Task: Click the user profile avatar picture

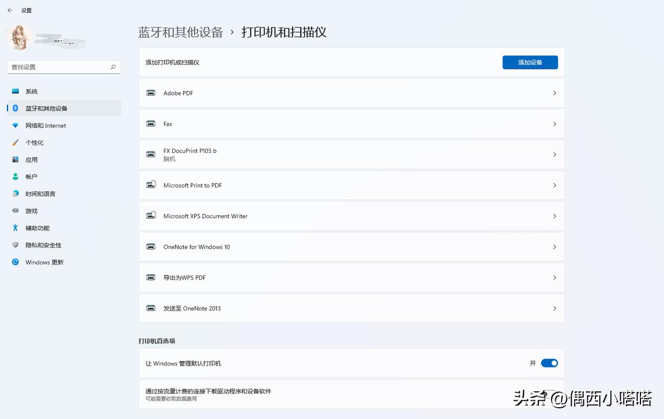Action: (x=19, y=37)
